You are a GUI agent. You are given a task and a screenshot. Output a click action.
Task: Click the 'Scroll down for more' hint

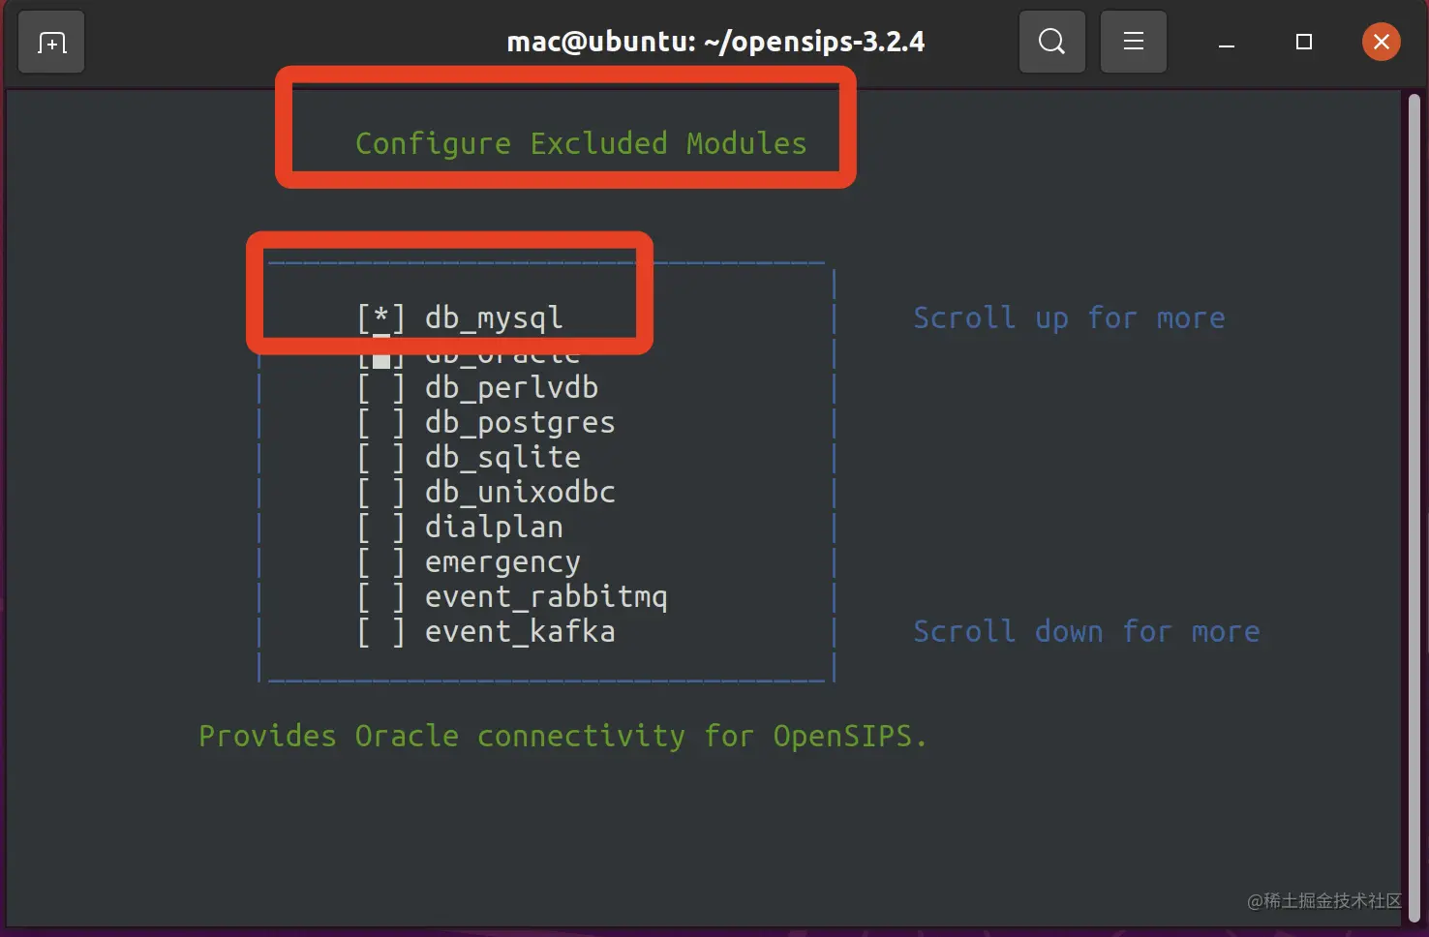point(1086,632)
